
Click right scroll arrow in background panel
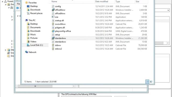pos(168,43)
